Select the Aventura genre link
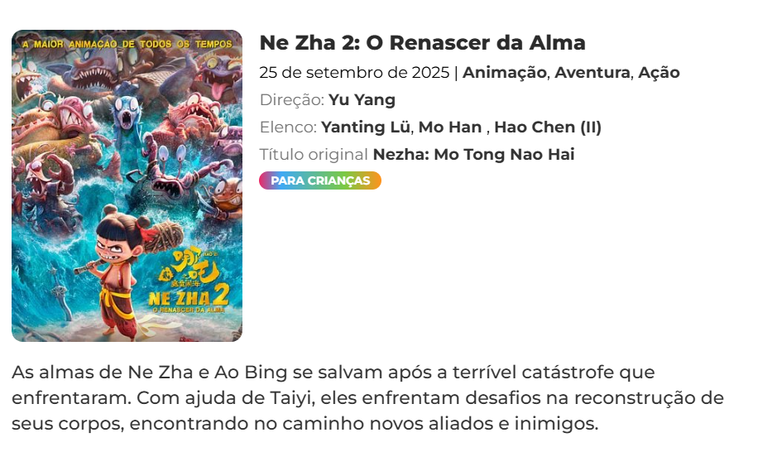This screenshot has height=452, width=772. click(592, 72)
